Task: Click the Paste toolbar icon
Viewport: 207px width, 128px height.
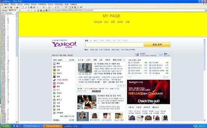Action: click(31, 7)
